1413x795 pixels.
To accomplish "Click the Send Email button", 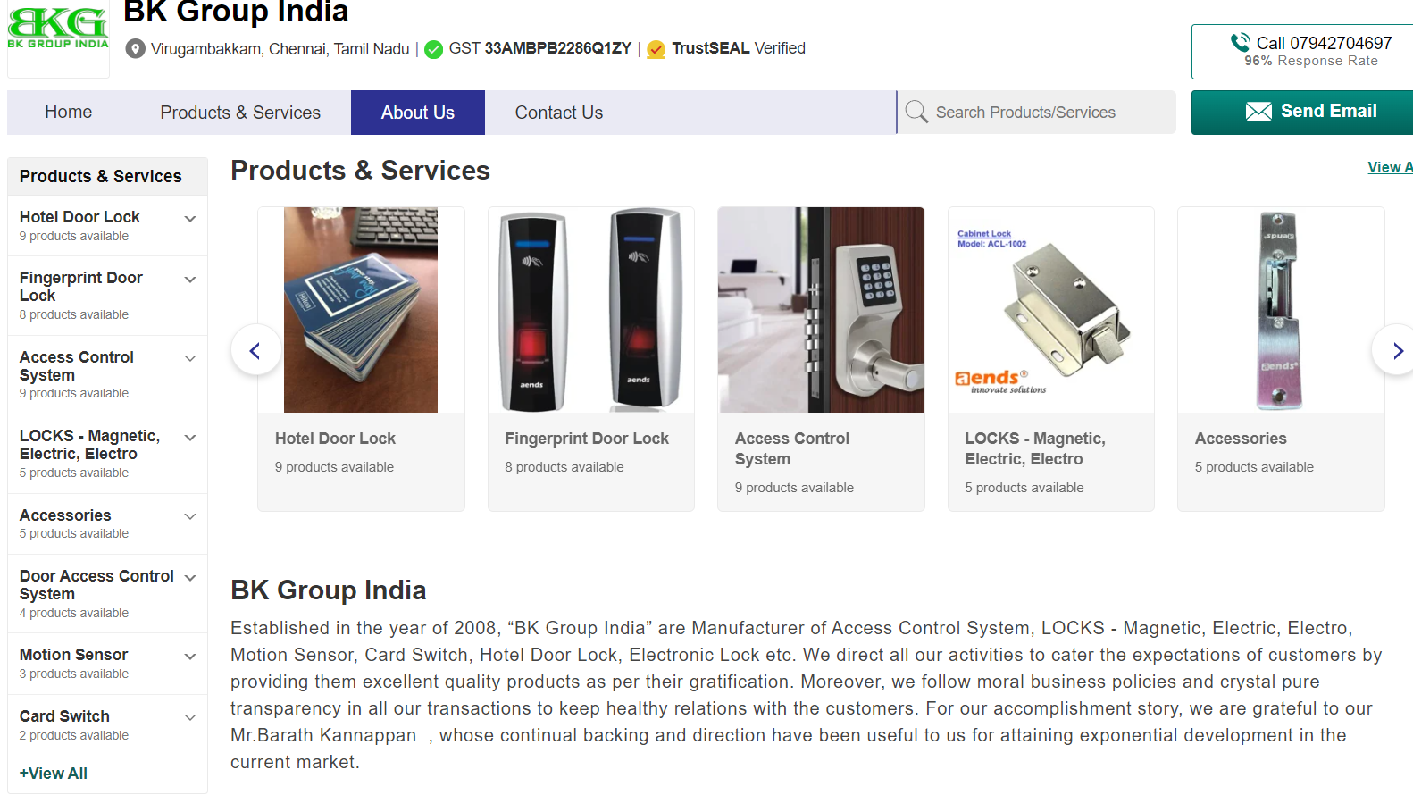I will [x=1310, y=112].
